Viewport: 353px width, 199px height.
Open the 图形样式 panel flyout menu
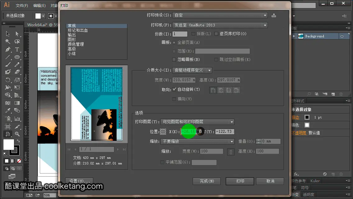click(348, 101)
